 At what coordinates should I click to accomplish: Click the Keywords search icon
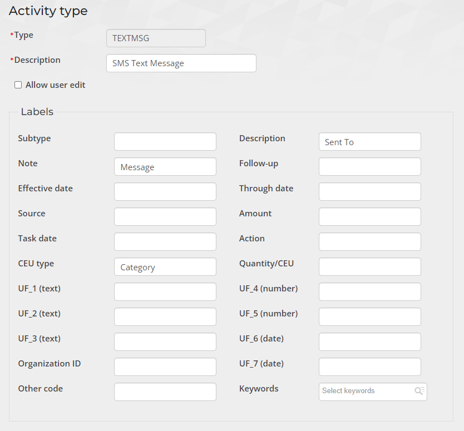419,391
